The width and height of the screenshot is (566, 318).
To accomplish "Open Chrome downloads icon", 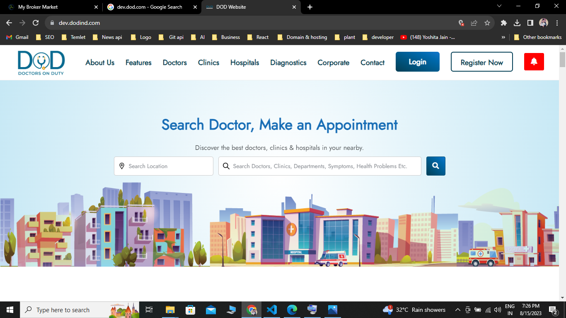I will (x=517, y=23).
